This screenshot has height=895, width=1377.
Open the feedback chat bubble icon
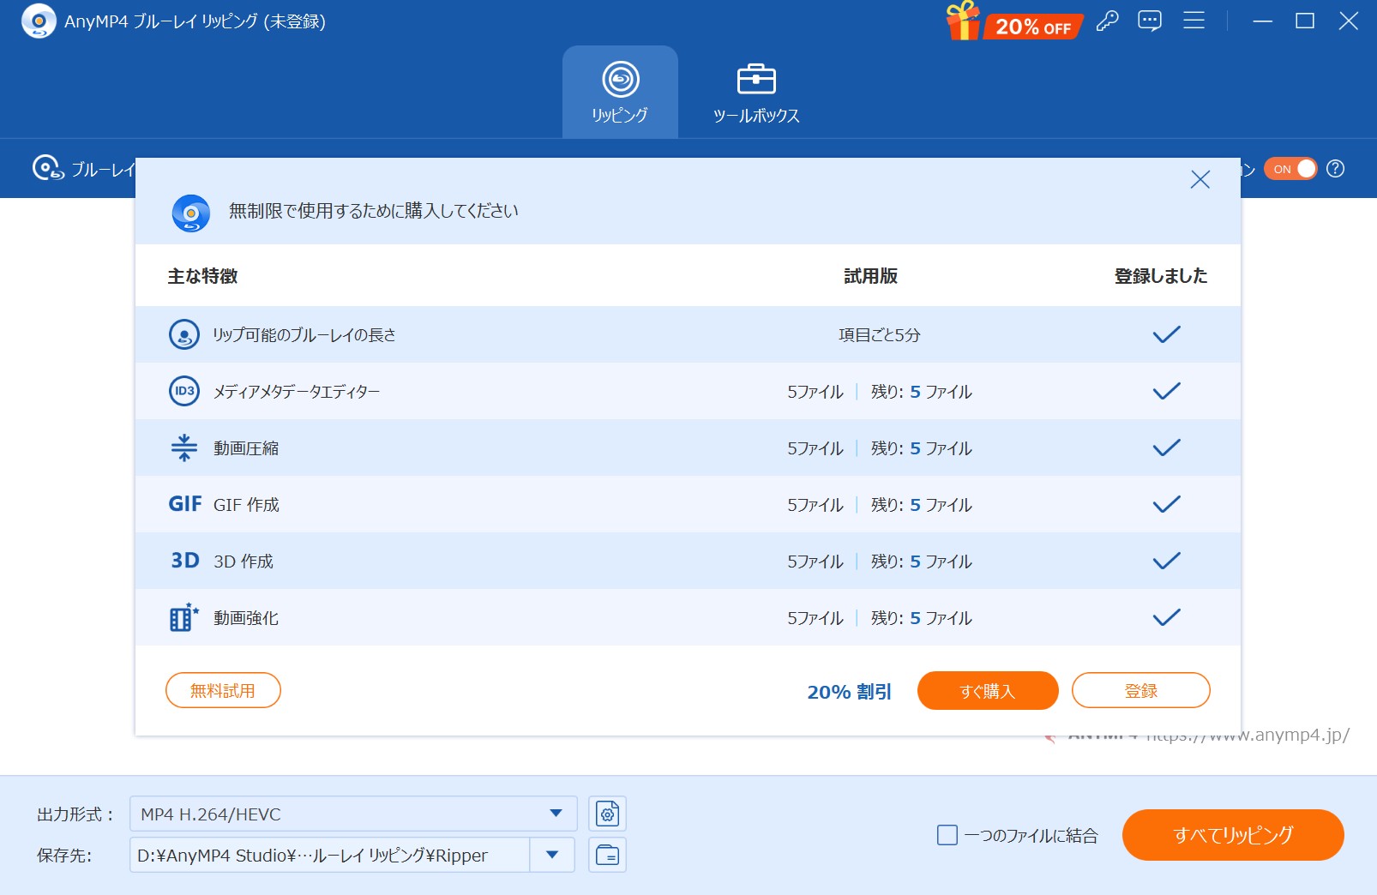click(x=1149, y=21)
